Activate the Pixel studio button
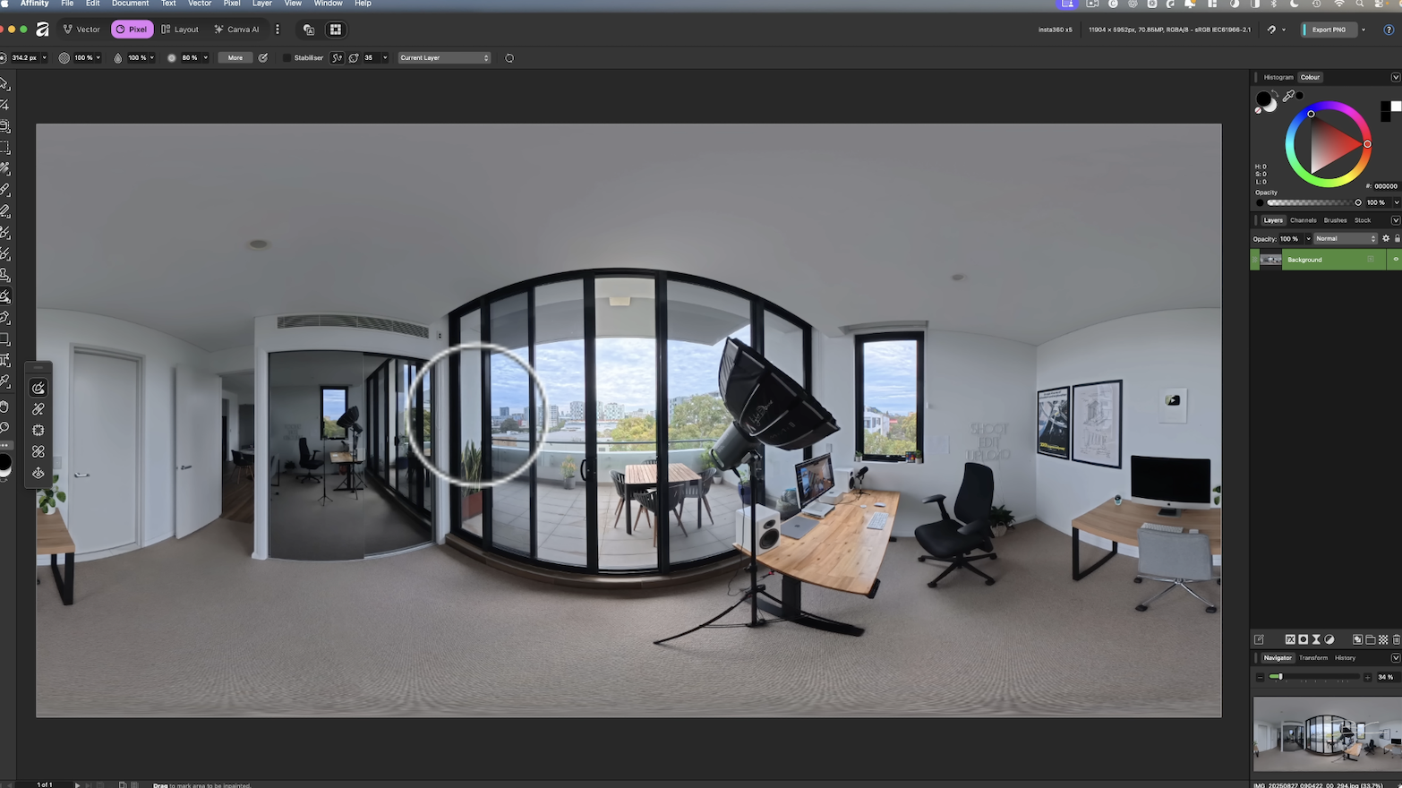Screen dimensions: 1402x788 132,30
